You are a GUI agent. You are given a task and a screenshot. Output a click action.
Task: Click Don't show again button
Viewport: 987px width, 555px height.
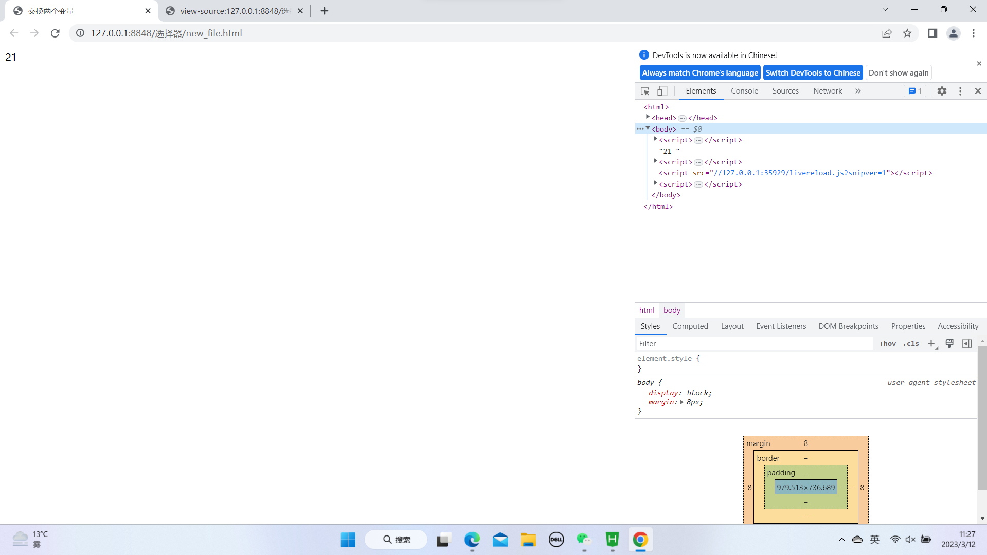pos(899,73)
